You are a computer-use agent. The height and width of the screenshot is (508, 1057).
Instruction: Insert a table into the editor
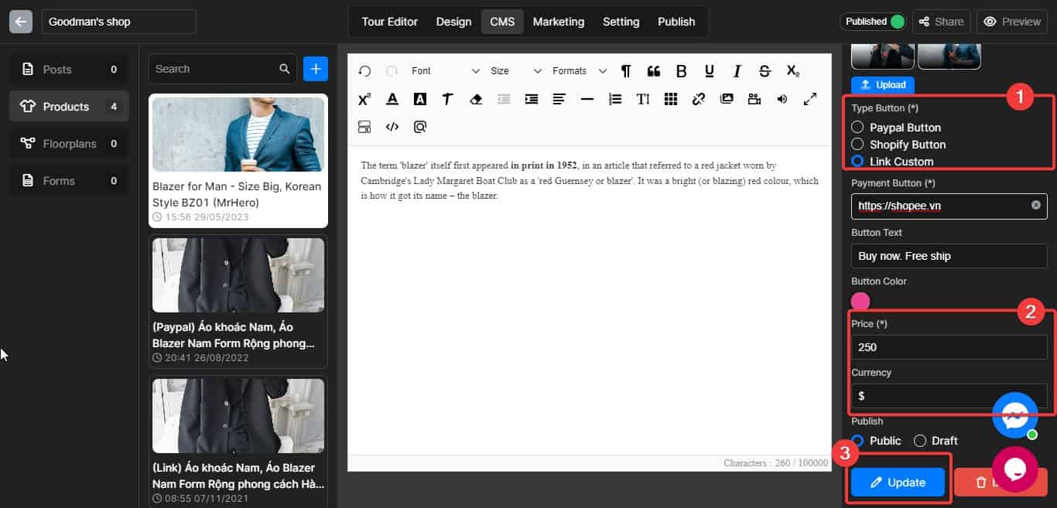pos(671,99)
